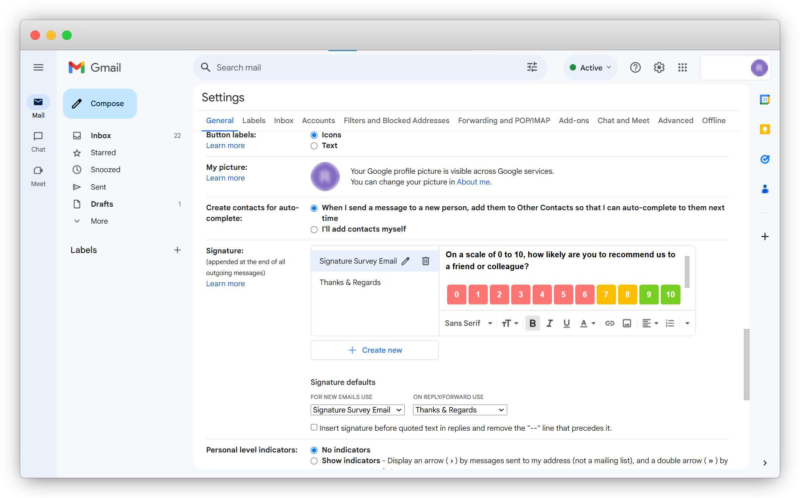Open the About me link
Viewport: 800px width, 498px height.
point(473,182)
